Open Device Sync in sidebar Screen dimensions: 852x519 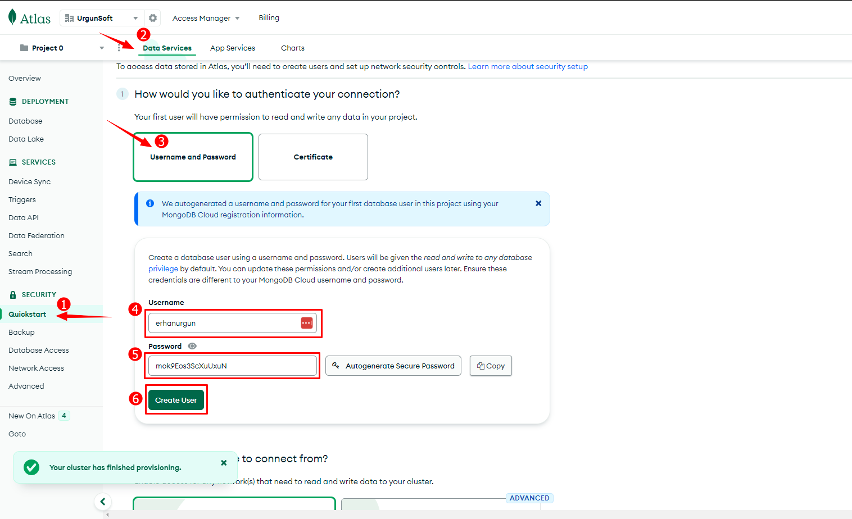29,181
